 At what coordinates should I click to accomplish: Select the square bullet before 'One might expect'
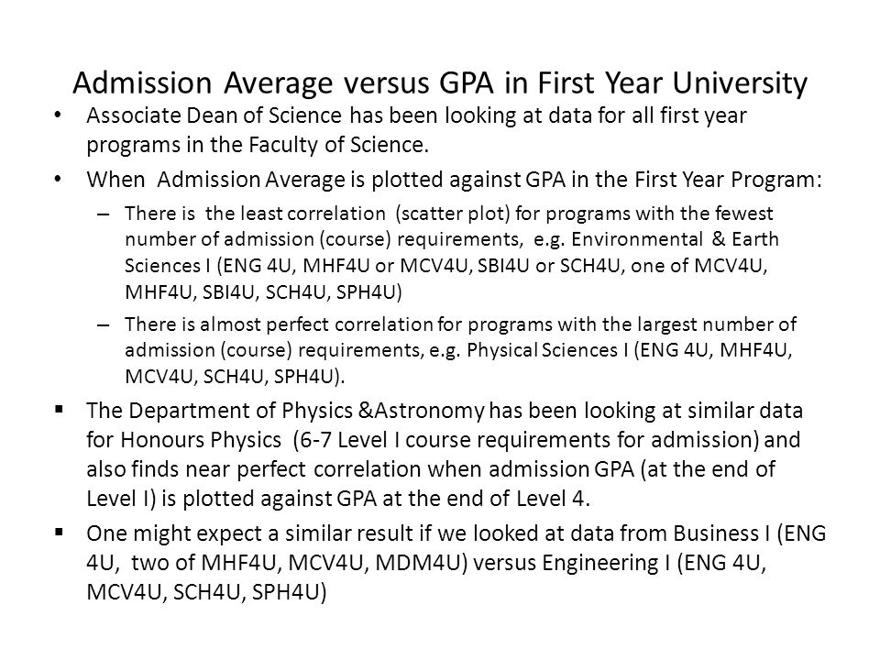pos(59,532)
